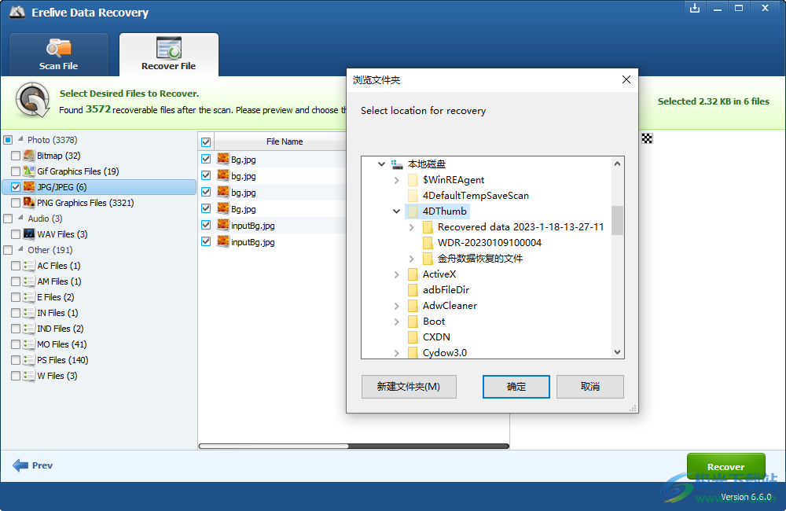The height and width of the screenshot is (511, 786).
Task: Click the folder tree scroll down arrow
Action: click(618, 352)
